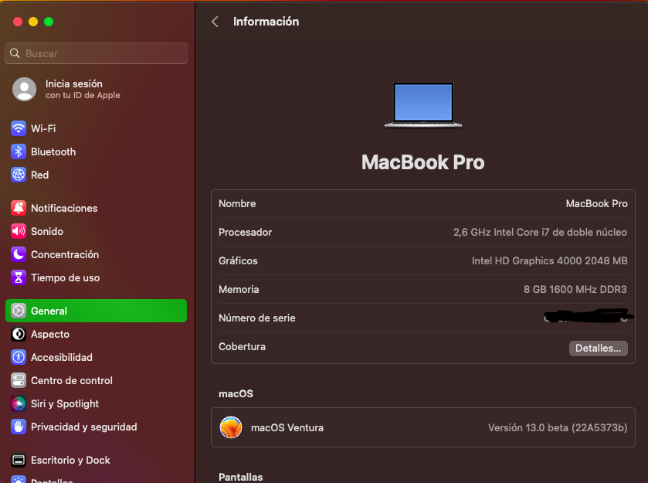This screenshot has height=483, width=648.
Task: Open Escritorio y Dock pane
Action: point(96,460)
